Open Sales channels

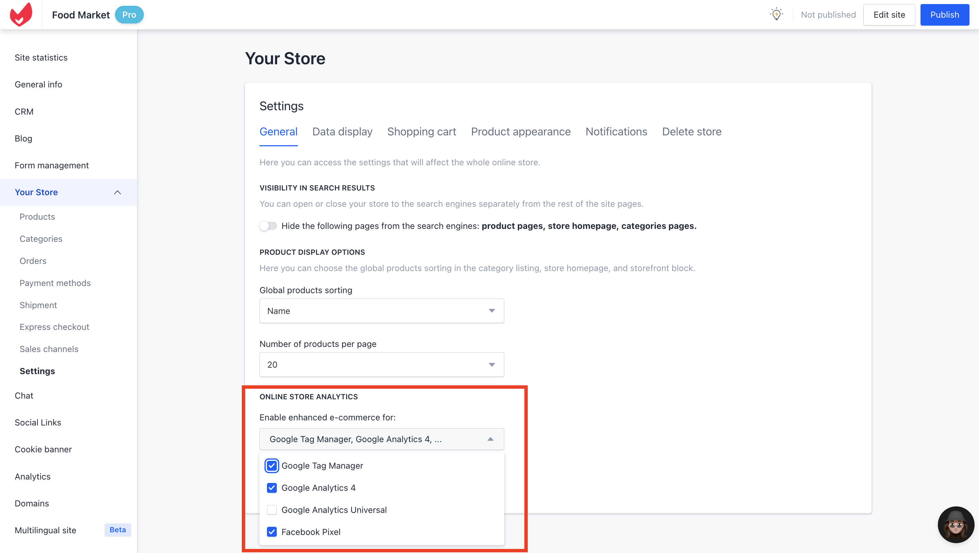[x=49, y=349]
